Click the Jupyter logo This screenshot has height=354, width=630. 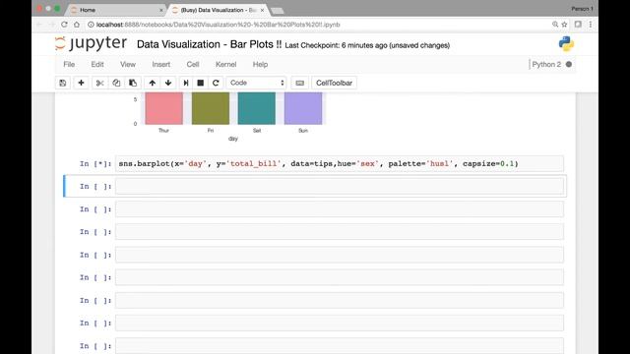click(x=91, y=43)
